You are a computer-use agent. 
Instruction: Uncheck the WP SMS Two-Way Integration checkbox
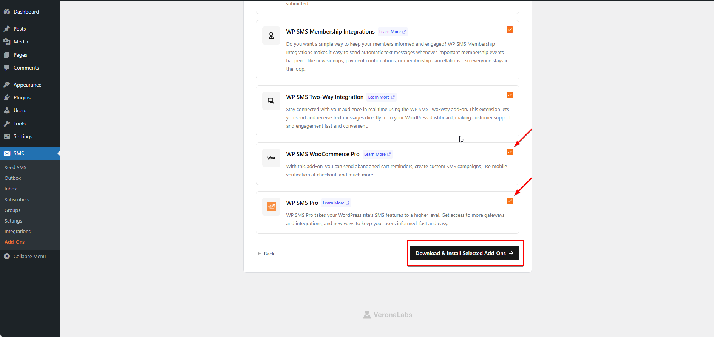[510, 95]
